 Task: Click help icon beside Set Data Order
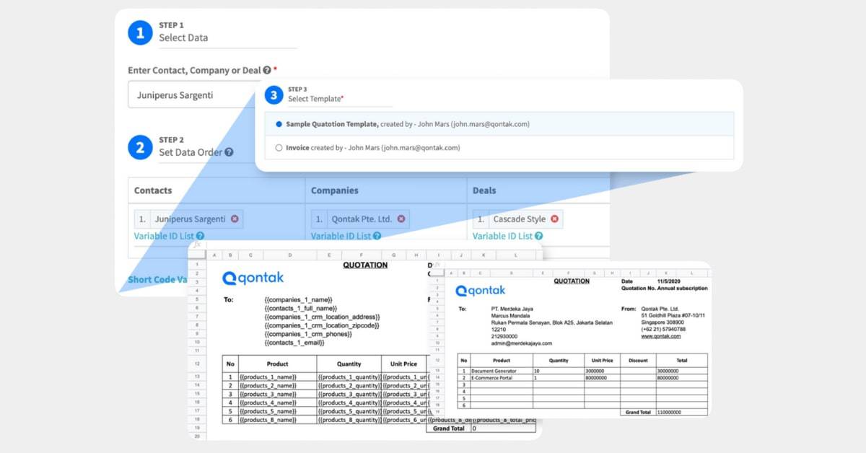(x=229, y=152)
